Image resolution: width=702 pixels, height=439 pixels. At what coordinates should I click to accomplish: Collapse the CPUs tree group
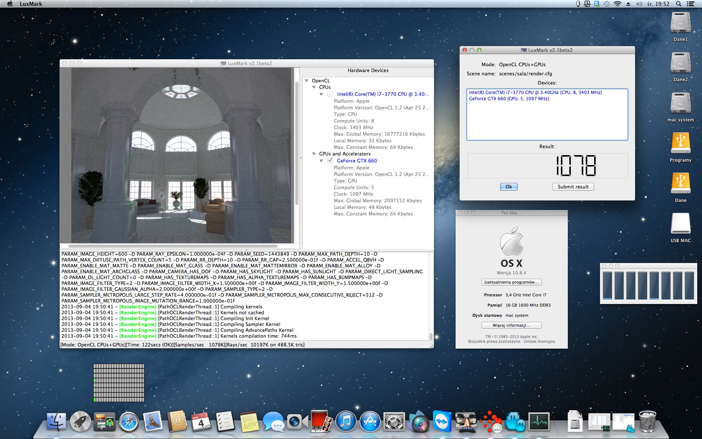(x=314, y=87)
